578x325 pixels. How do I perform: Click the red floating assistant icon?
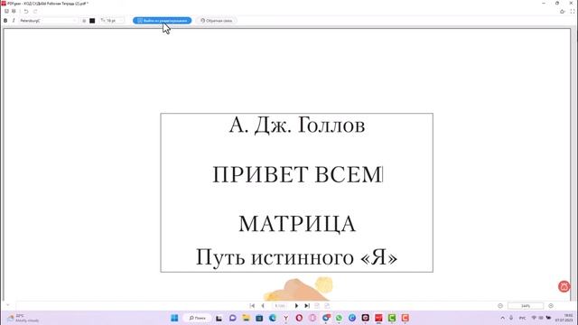[x=564, y=286]
